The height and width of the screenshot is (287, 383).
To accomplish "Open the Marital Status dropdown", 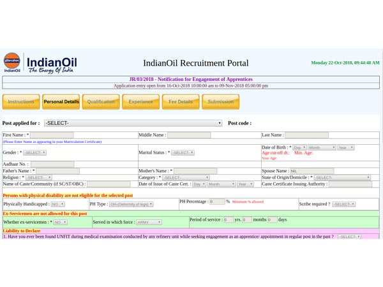I will tap(183, 153).
